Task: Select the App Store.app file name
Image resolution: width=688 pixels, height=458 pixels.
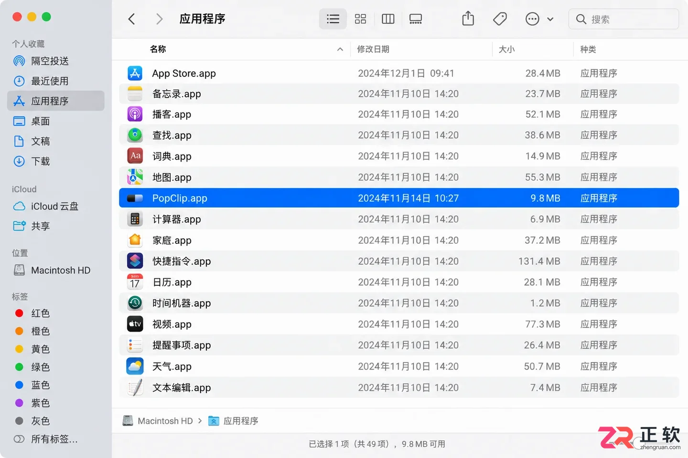Action: tap(184, 73)
